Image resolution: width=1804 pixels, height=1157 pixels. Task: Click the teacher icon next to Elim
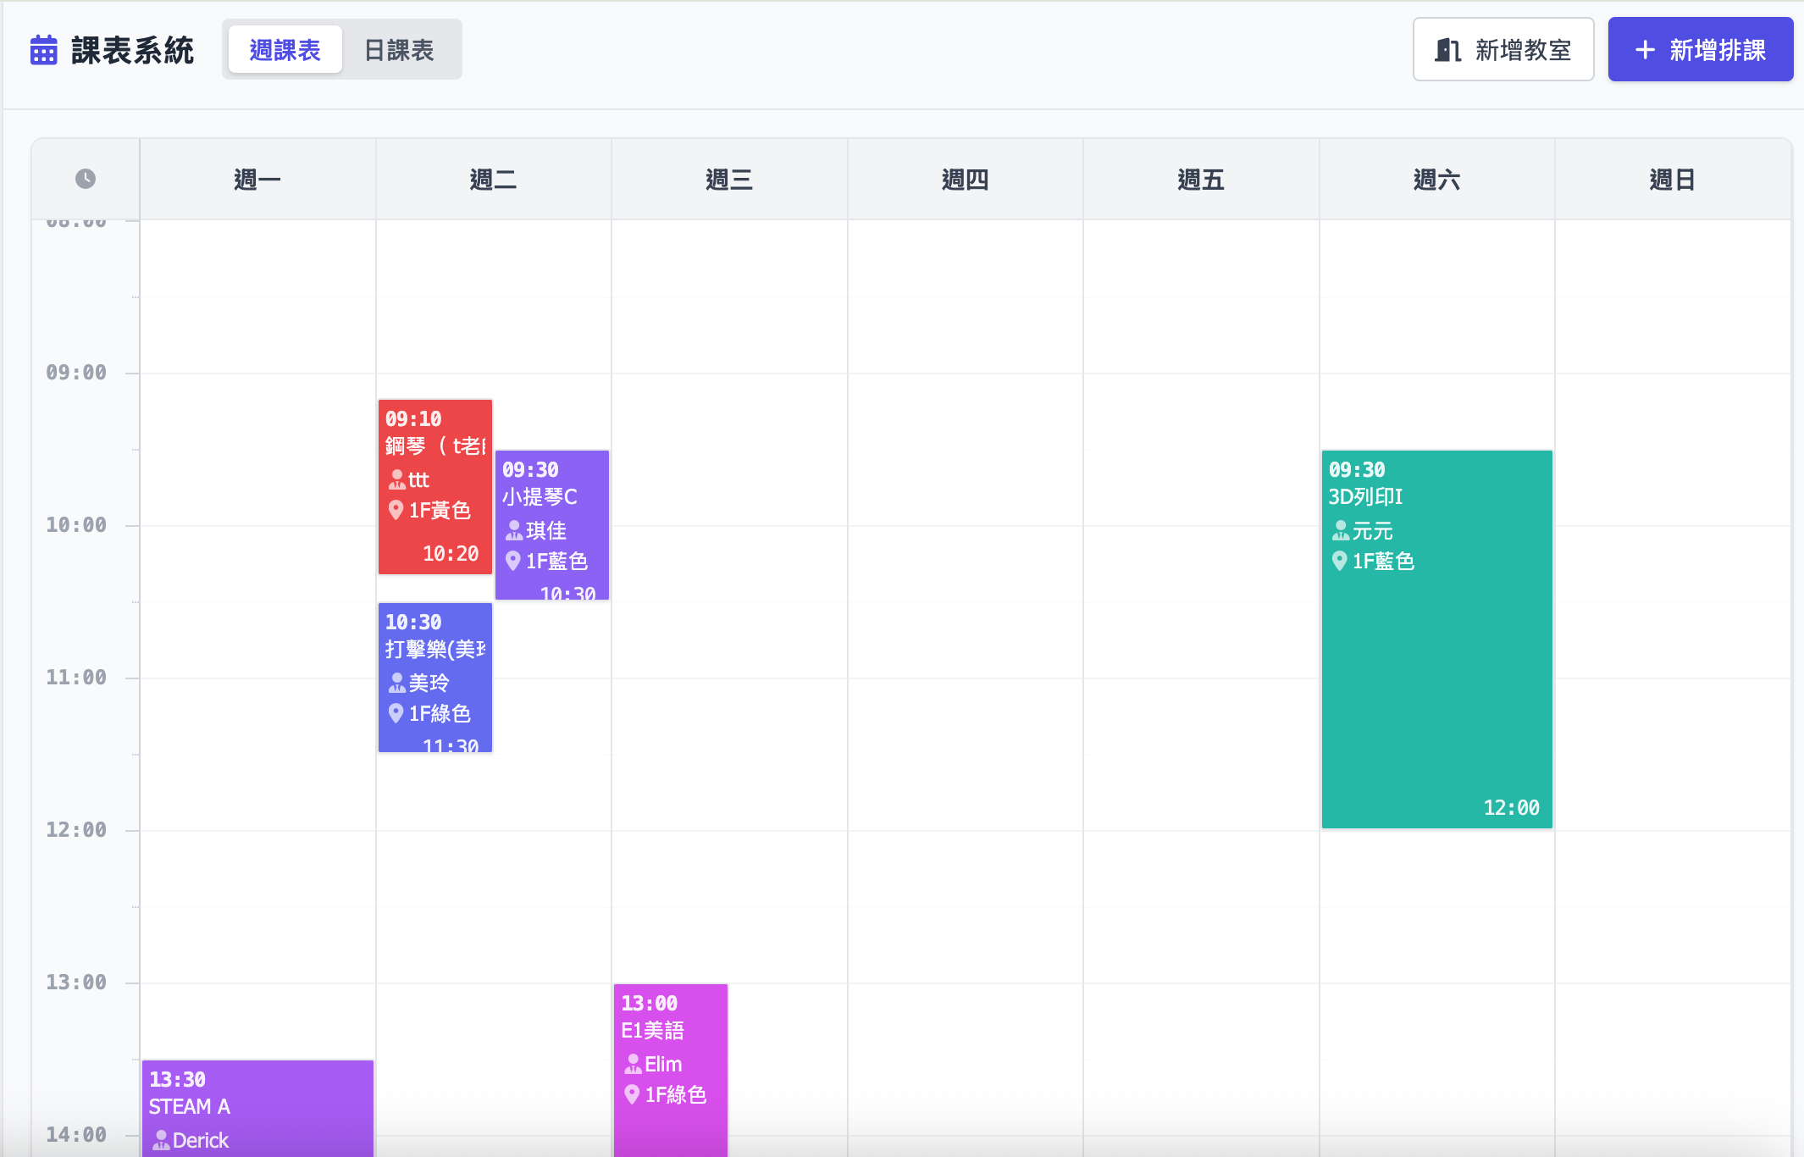click(633, 1065)
